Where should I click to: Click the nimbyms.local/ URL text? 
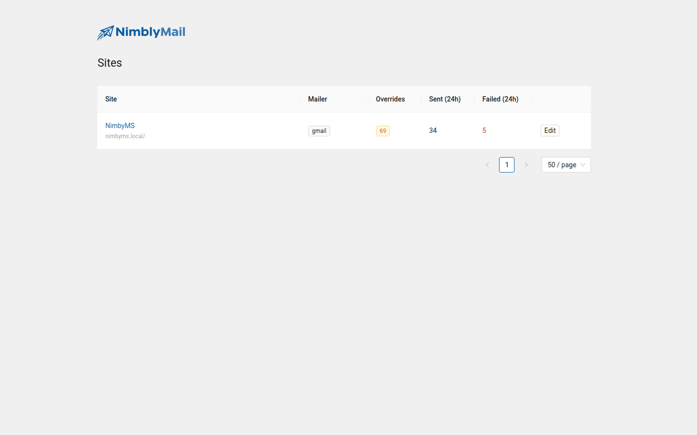[x=125, y=136]
